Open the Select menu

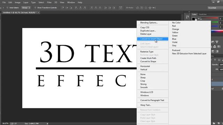(41, 2)
